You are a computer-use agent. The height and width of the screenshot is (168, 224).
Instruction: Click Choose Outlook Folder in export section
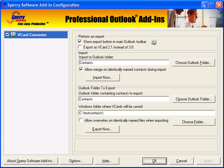194,99
